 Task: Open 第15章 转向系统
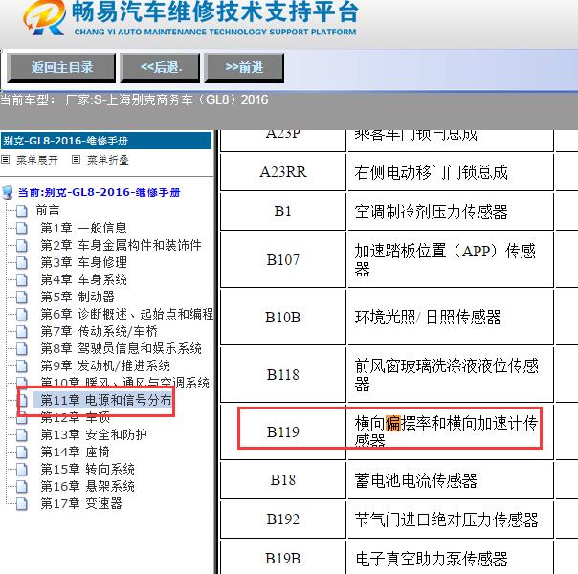tap(87, 469)
